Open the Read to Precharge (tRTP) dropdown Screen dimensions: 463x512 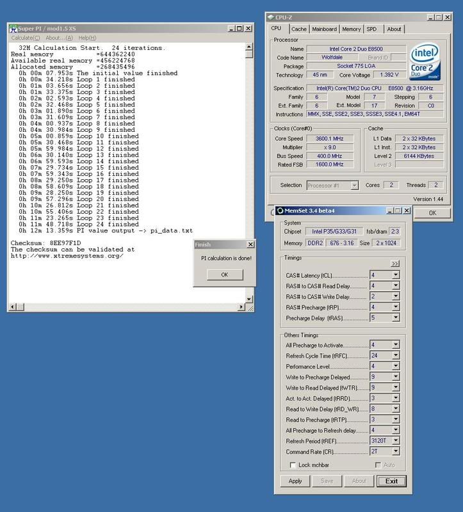pos(396,419)
